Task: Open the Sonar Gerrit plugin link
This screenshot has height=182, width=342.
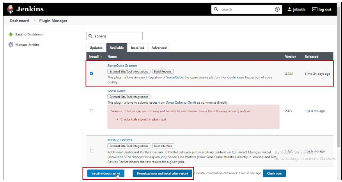Action: (117, 91)
